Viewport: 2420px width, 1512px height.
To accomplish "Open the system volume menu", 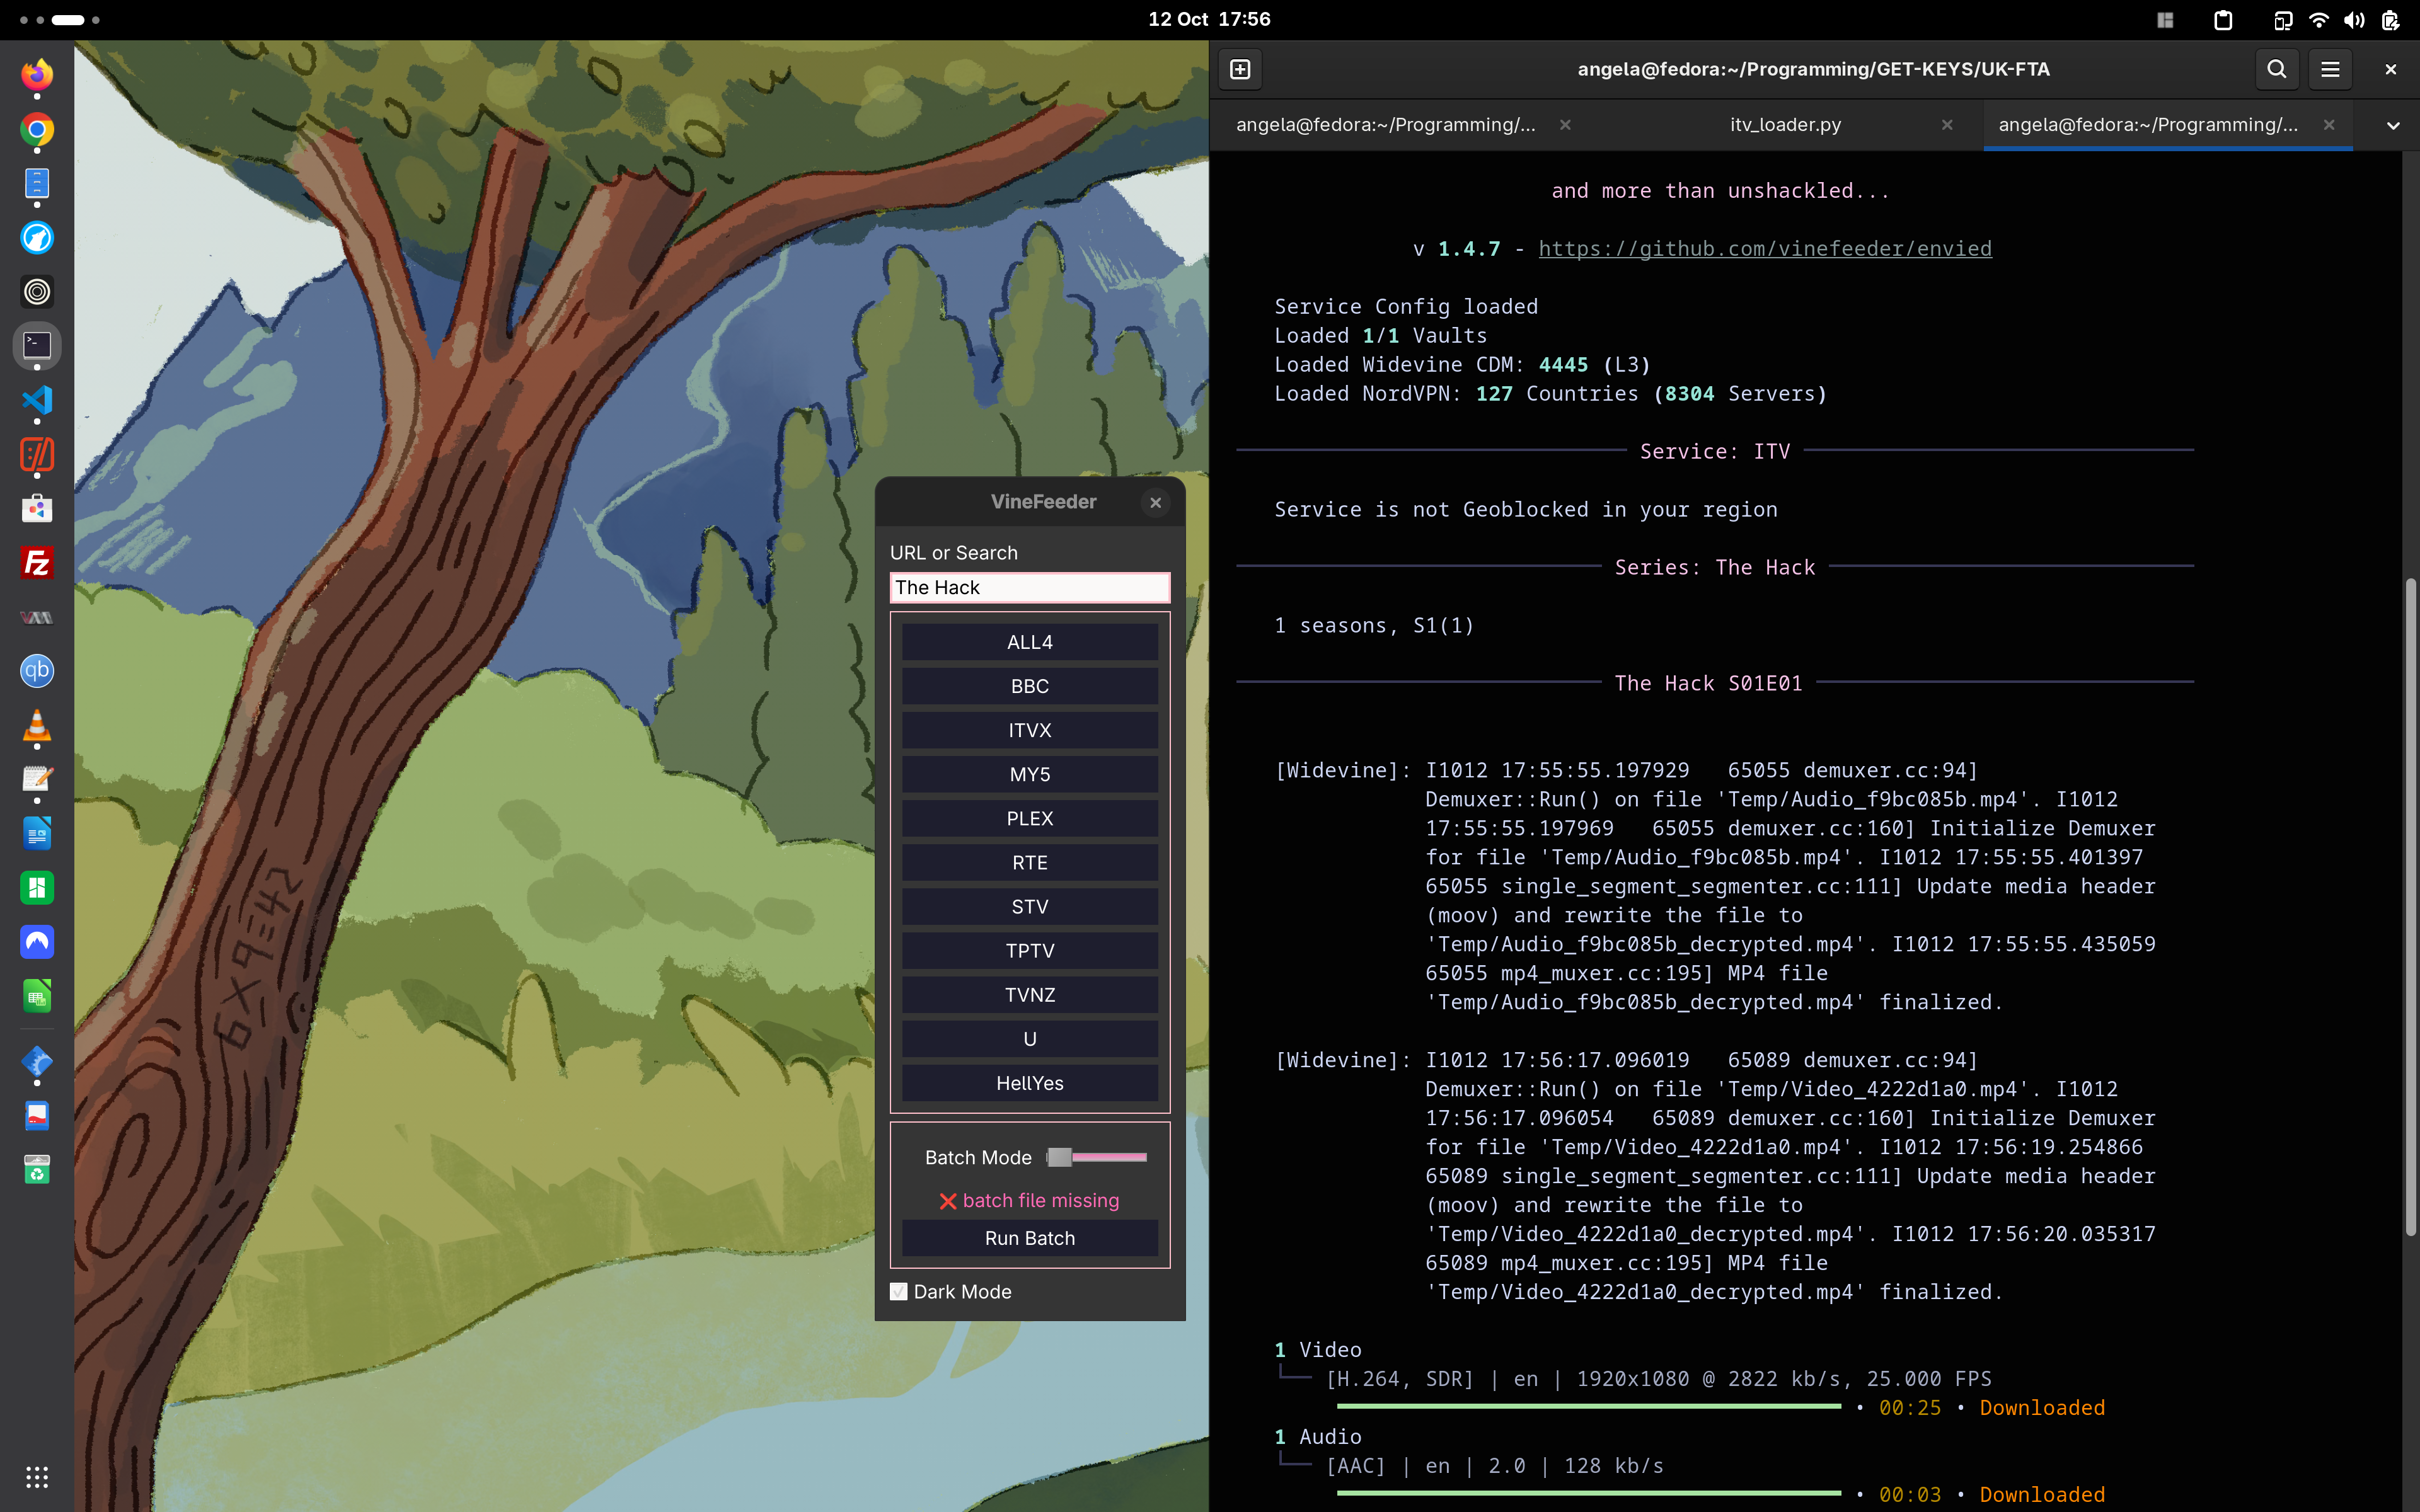I will [x=2354, y=20].
